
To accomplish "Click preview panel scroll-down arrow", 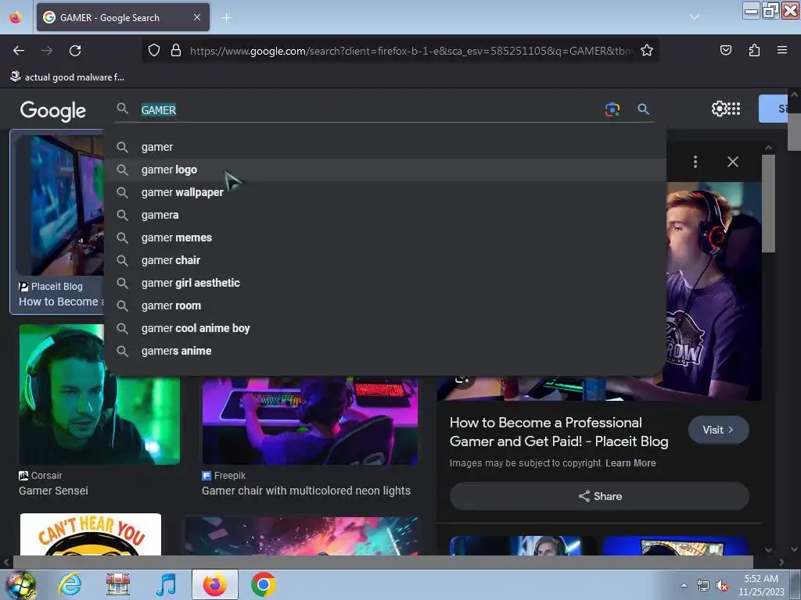I will (768, 549).
